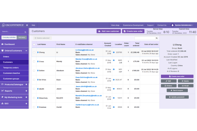Viewport: 197px width, 131px height.
Task: Click the oscommerce logo
Action: pyautogui.click(x=13, y=25)
